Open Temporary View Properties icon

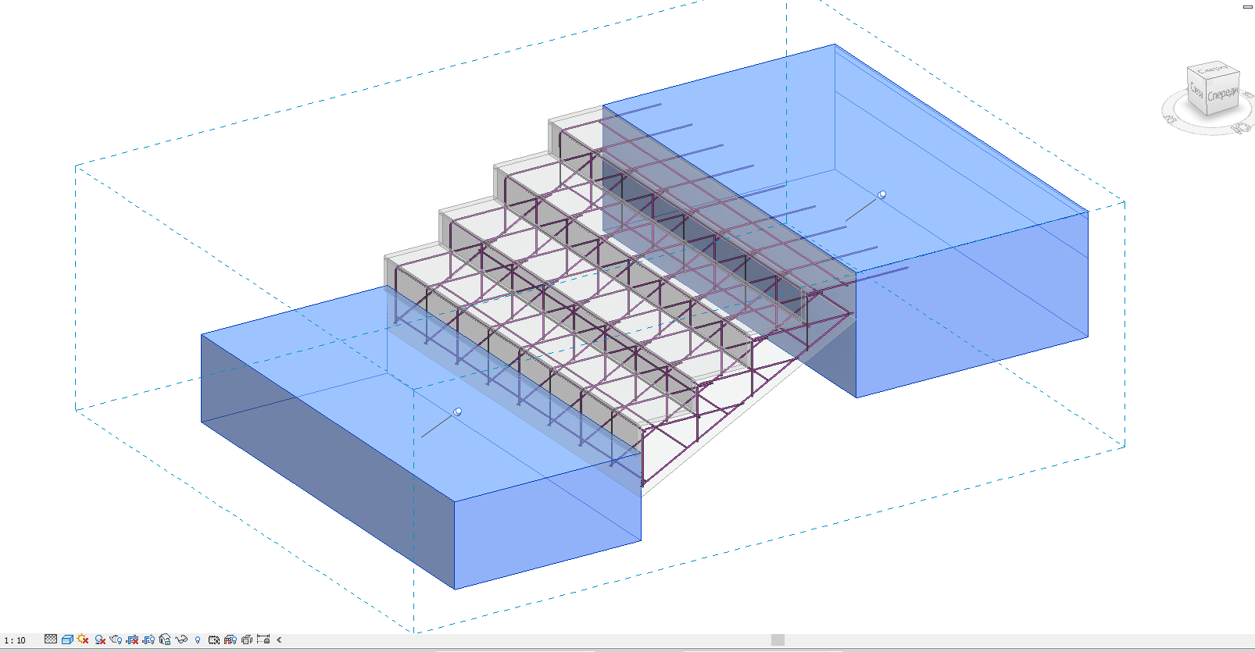click(214, 640)
